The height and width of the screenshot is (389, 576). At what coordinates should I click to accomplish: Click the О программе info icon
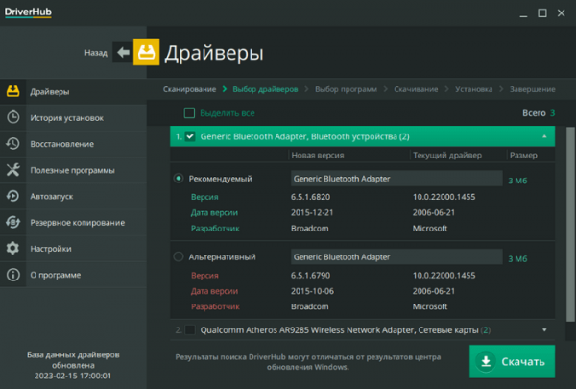(x=12, y=275)
